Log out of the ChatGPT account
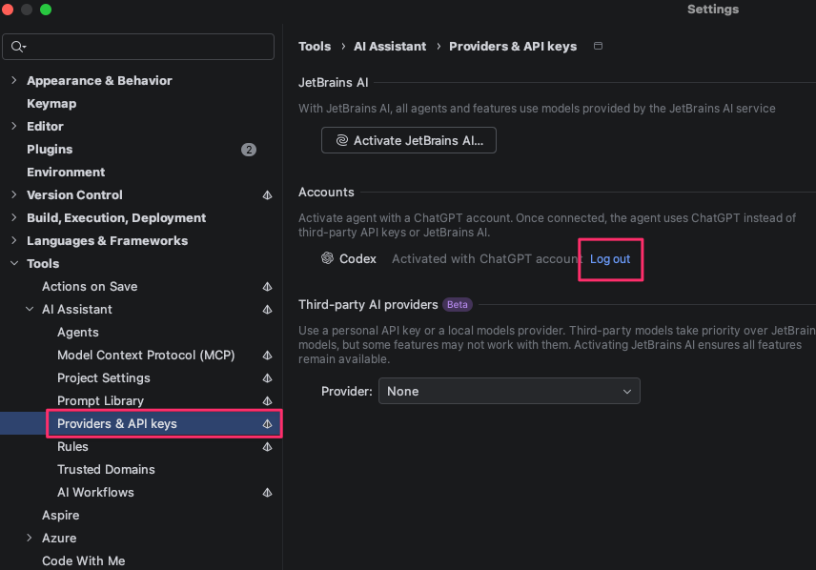This screenshot has width=816, height=570. 610,258
